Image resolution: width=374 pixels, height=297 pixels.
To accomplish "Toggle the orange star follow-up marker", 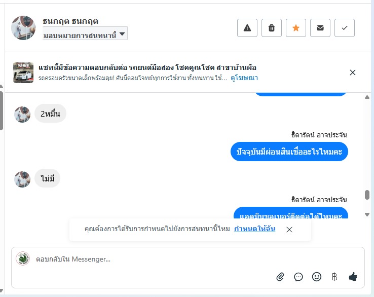I will [x=296, y=28].
